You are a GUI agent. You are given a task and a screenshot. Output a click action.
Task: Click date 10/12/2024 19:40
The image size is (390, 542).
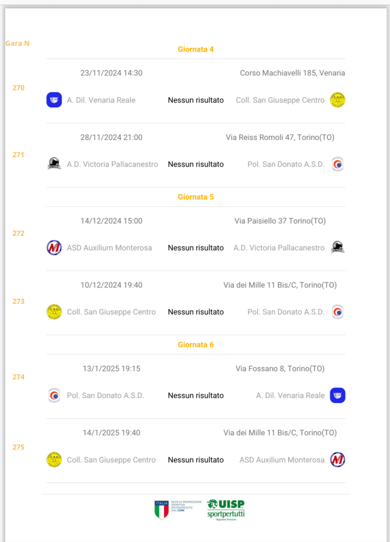tap(112, 285)
